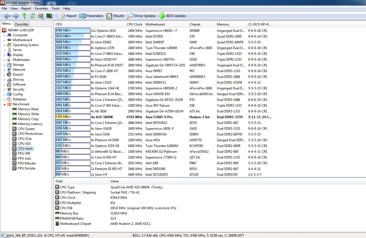Open the Memory Latency benchmark

(30, 124)
